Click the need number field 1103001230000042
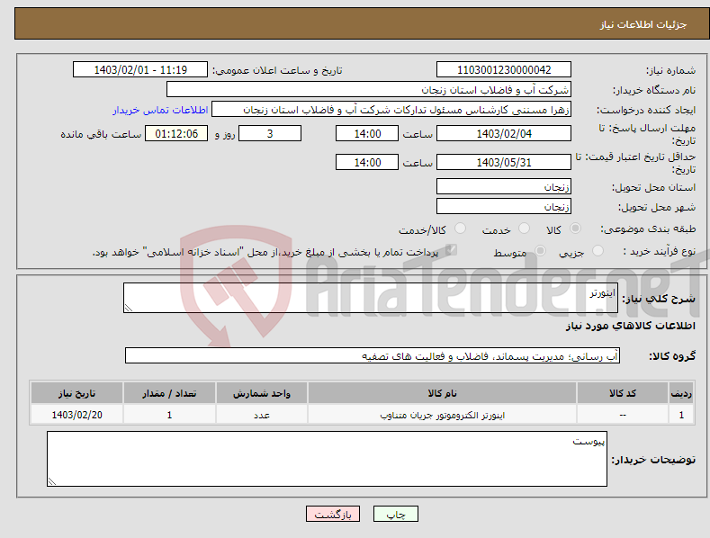 (504, 70)
